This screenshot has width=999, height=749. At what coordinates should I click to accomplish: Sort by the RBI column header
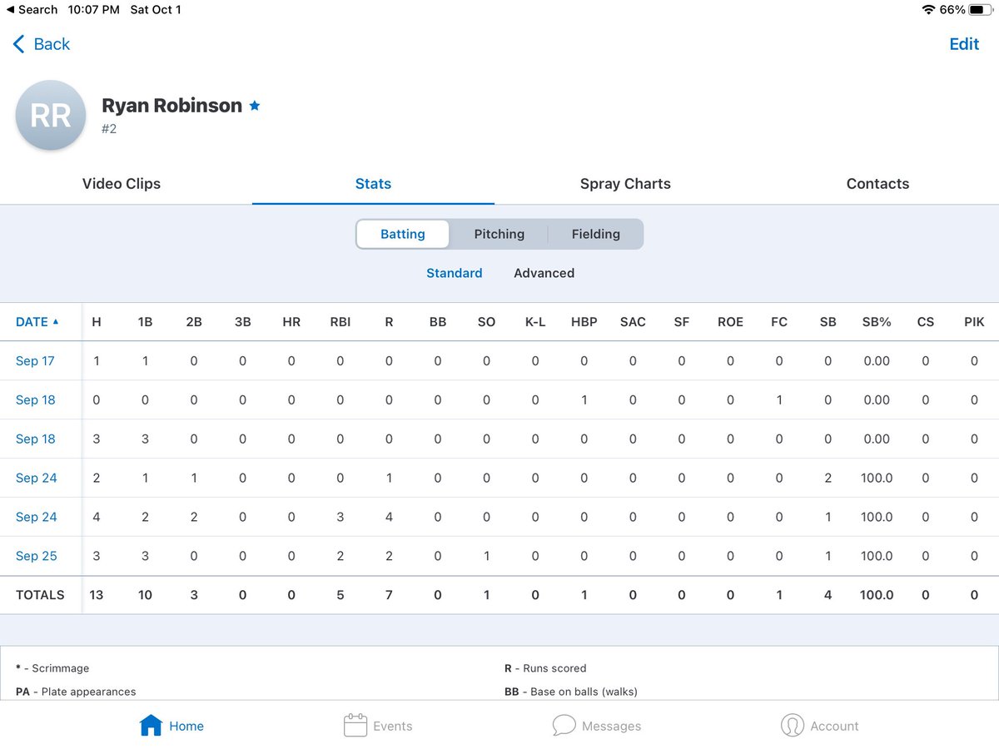340,322
